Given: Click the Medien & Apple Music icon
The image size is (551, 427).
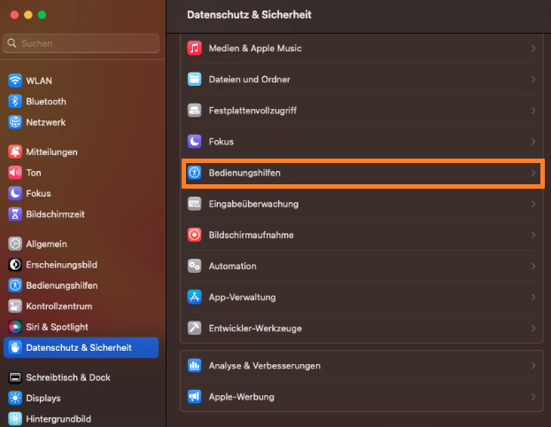Looking at the screenshot, I should [195, 48].
